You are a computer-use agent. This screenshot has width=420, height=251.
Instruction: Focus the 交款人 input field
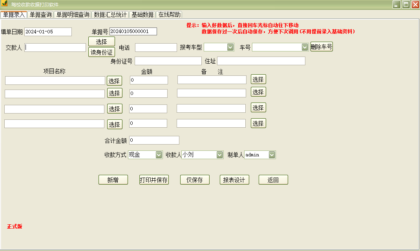click(55, 48)
